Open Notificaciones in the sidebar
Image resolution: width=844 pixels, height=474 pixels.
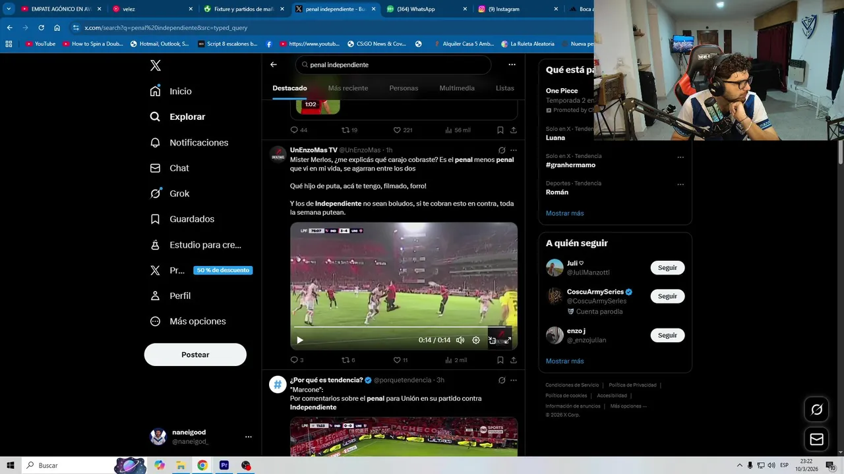189,142
